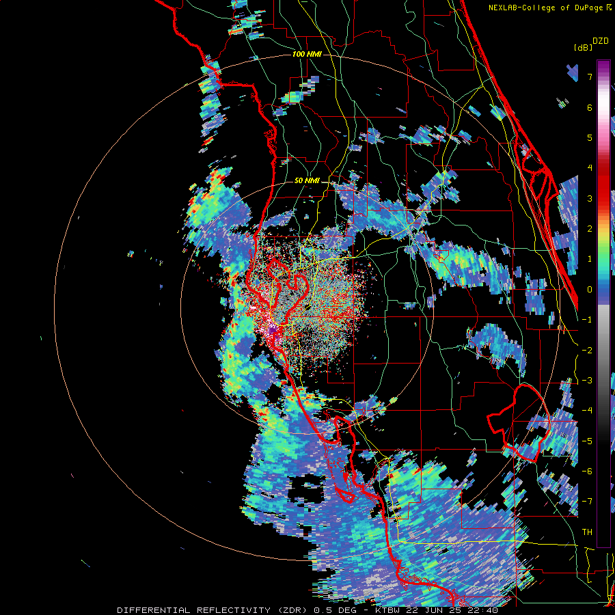This screenshot has height=615, width=615.
Task: Select the 1 value on color scale
Action: pos(590,259)
